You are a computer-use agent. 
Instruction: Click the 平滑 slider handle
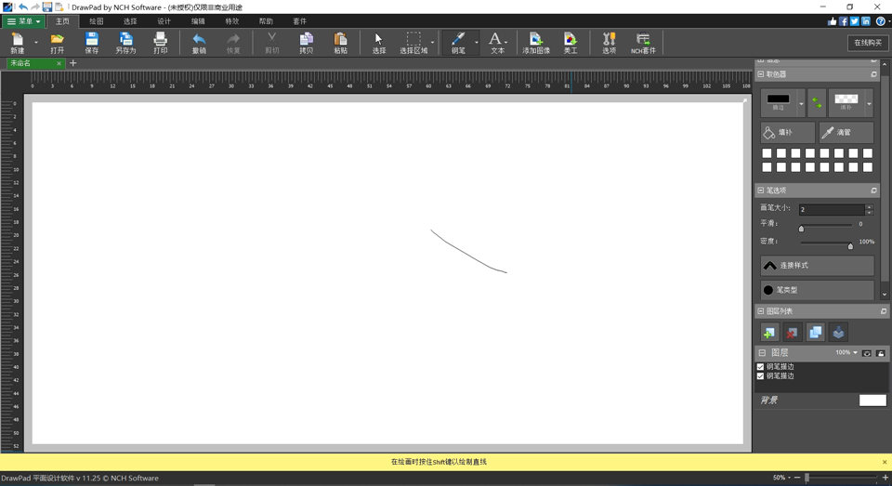[x=802, y=229]
